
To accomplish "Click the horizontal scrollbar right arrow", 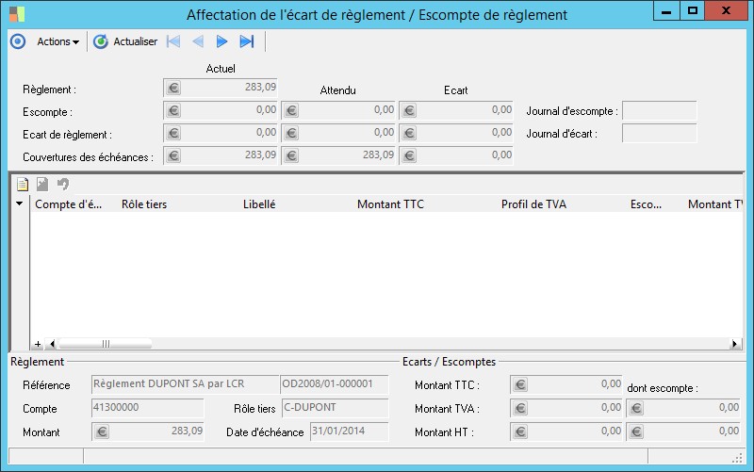I will [x=734, y=344].
